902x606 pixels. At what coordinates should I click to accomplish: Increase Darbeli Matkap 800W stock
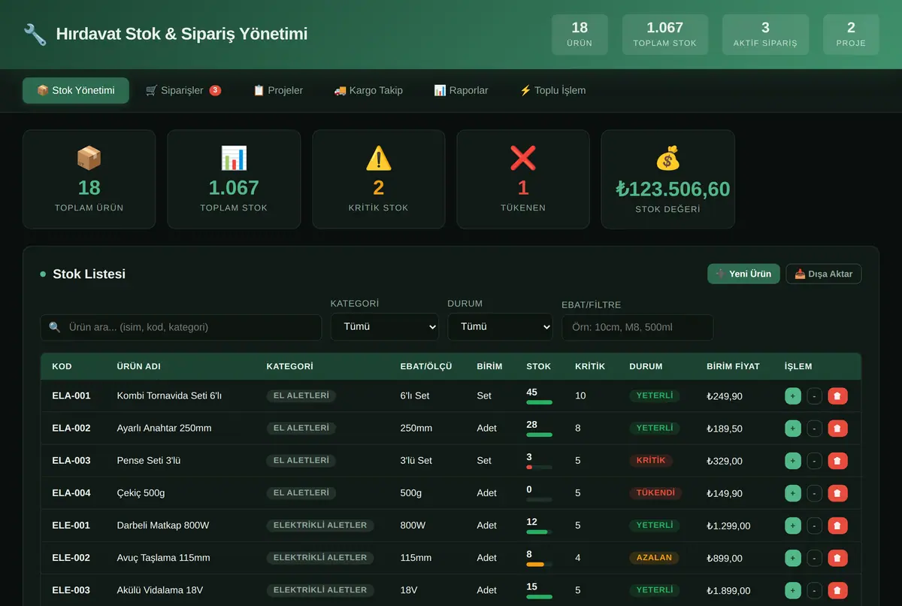(793, 526)
